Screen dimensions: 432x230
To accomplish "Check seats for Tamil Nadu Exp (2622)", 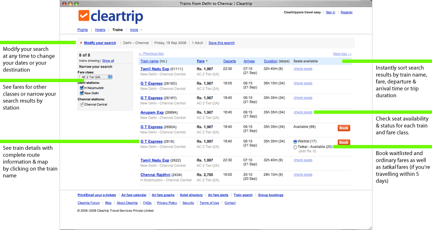I will click(303, 160).
